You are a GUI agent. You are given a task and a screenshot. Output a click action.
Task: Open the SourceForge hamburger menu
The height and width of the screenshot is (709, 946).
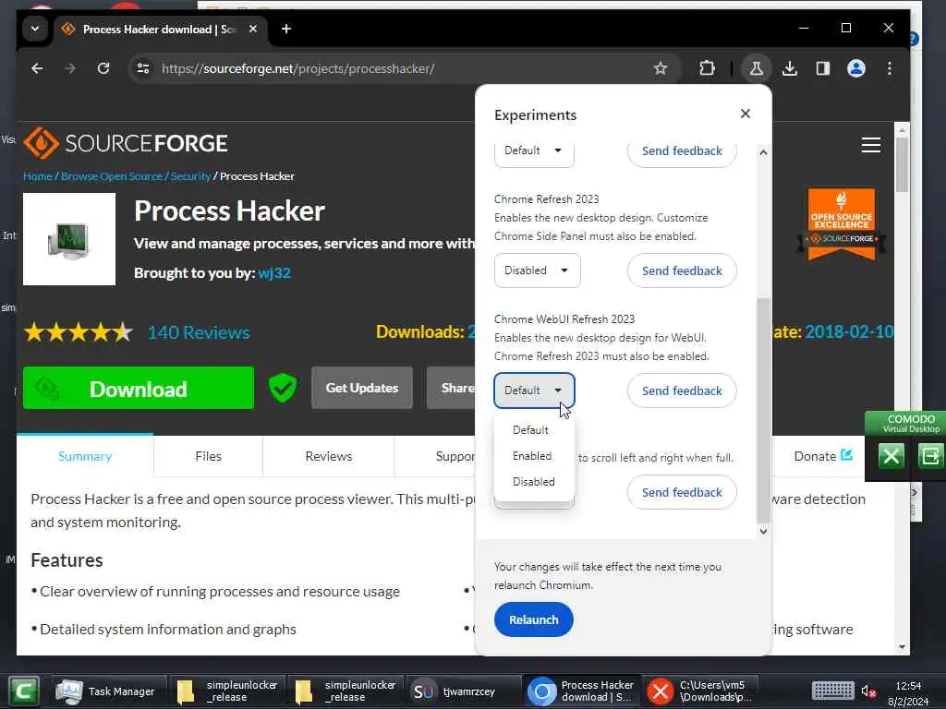point(870,145)
